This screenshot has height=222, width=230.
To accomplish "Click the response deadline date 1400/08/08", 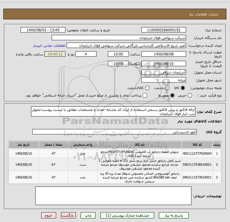I will pyautogui.click(x=164, y=54).
